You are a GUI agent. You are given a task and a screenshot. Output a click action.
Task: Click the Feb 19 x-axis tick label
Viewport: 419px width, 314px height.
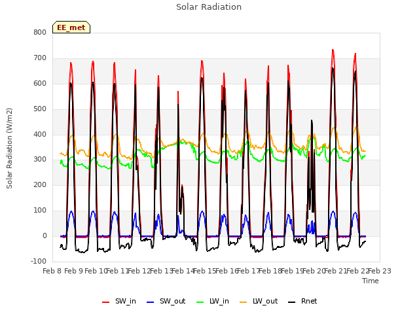coord(293,271)
